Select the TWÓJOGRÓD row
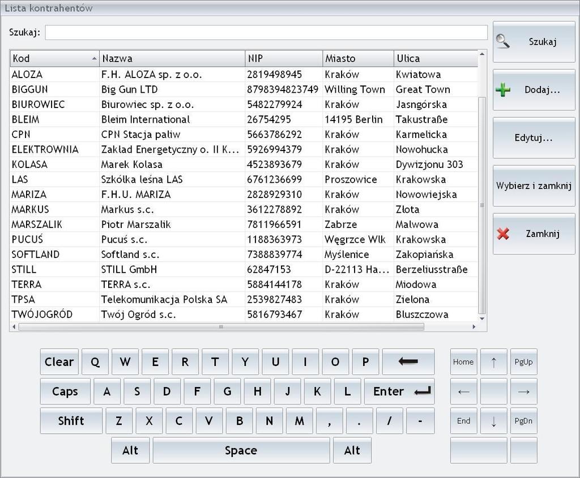Image resolution: width=580 pixels, height=478 pixels. 244,315
